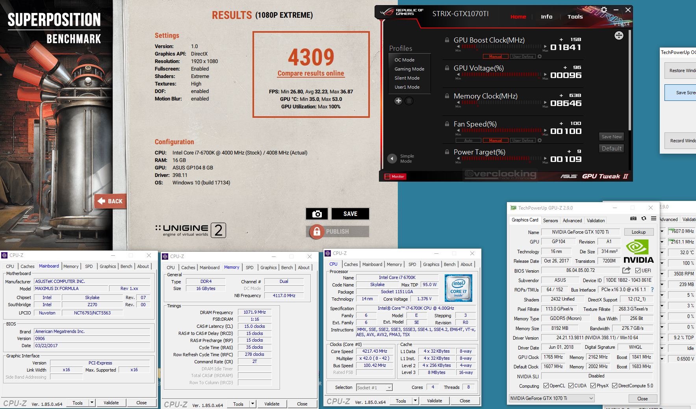Click the Memory Clock slider track

point(502,102)
